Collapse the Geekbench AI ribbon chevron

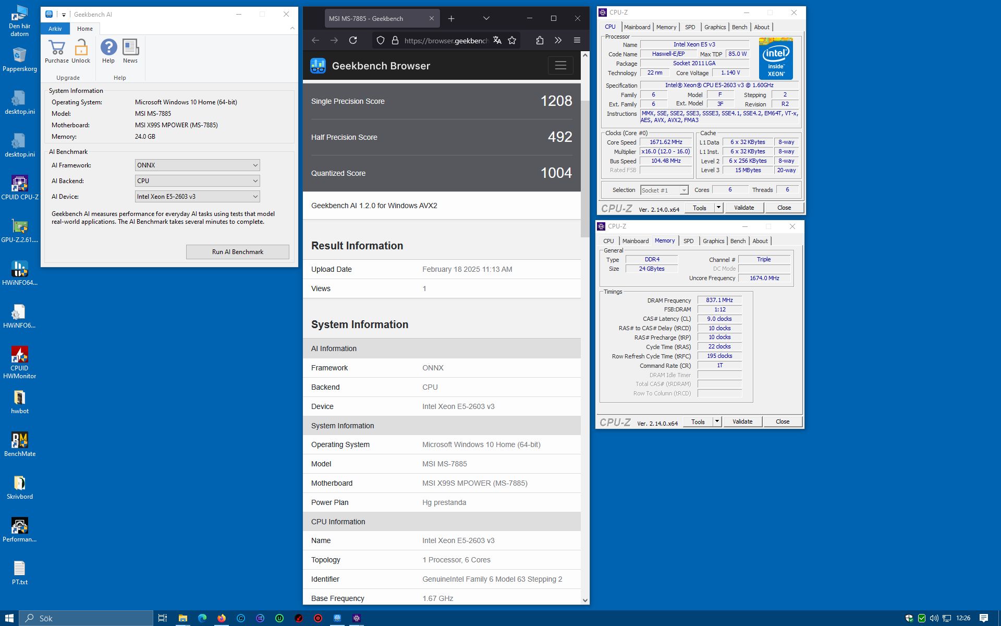tap(292, 28)
